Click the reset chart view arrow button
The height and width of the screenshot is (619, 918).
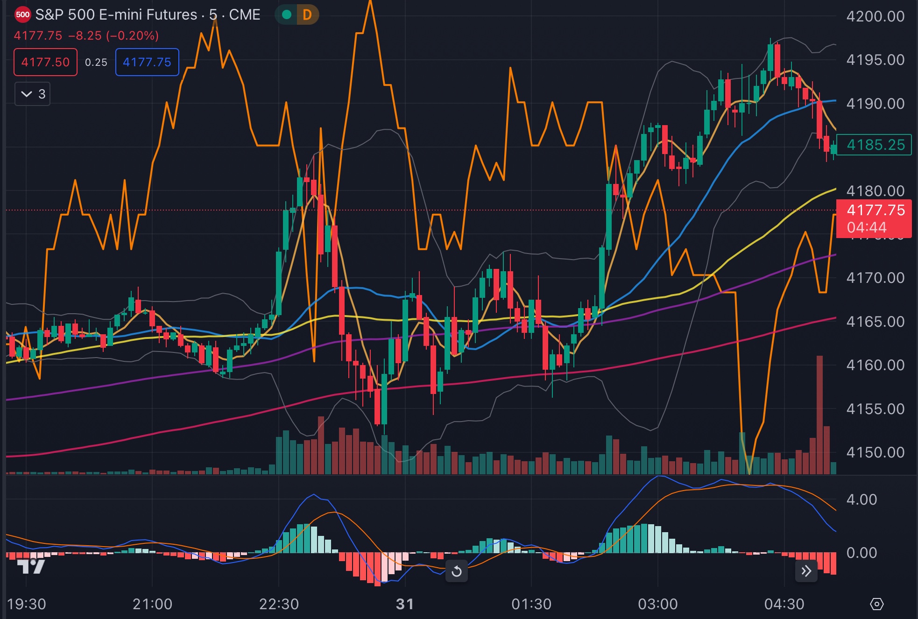pyautogui.click(x=457, y=571)
